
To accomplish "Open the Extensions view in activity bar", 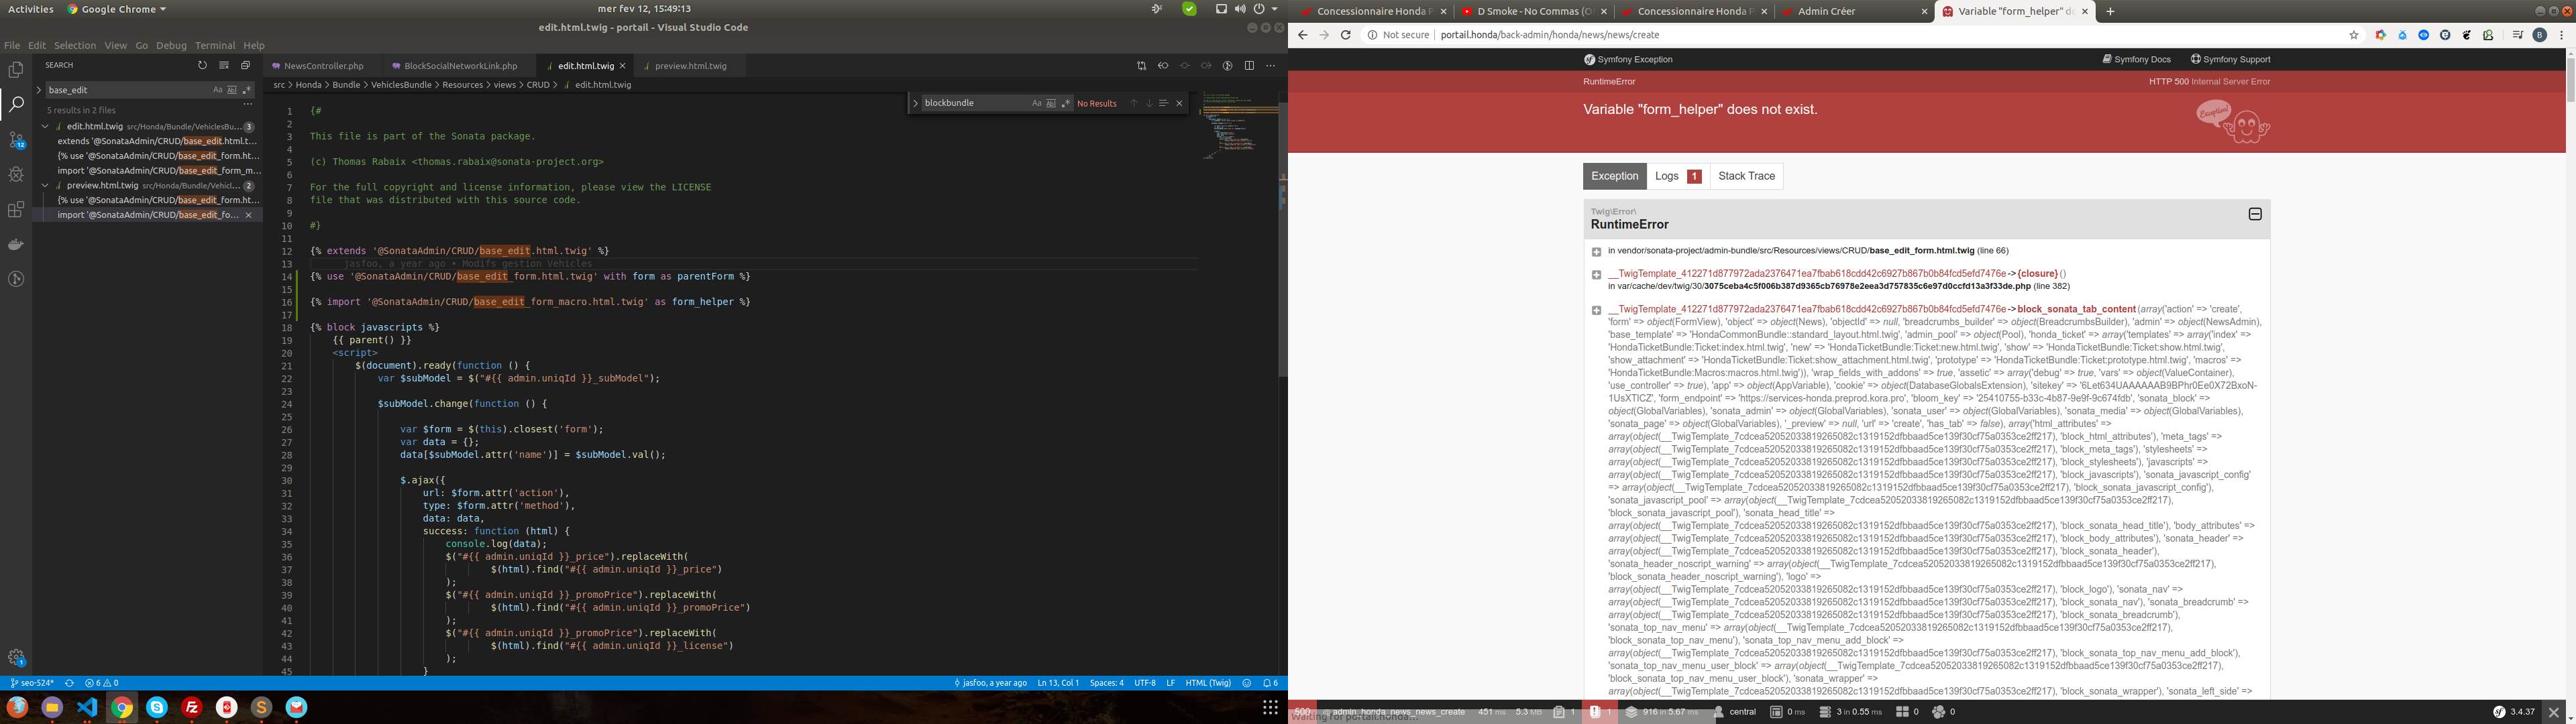I will (x=16, y=209).
